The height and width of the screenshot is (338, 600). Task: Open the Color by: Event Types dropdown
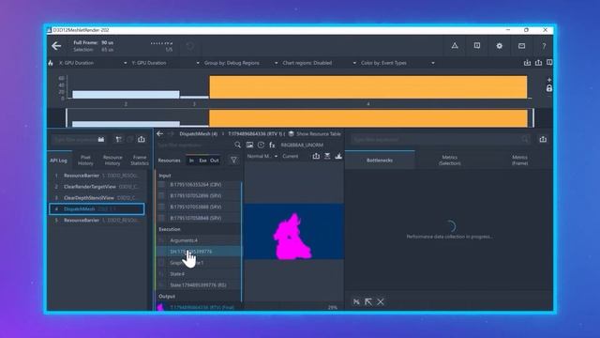point(397,63)
